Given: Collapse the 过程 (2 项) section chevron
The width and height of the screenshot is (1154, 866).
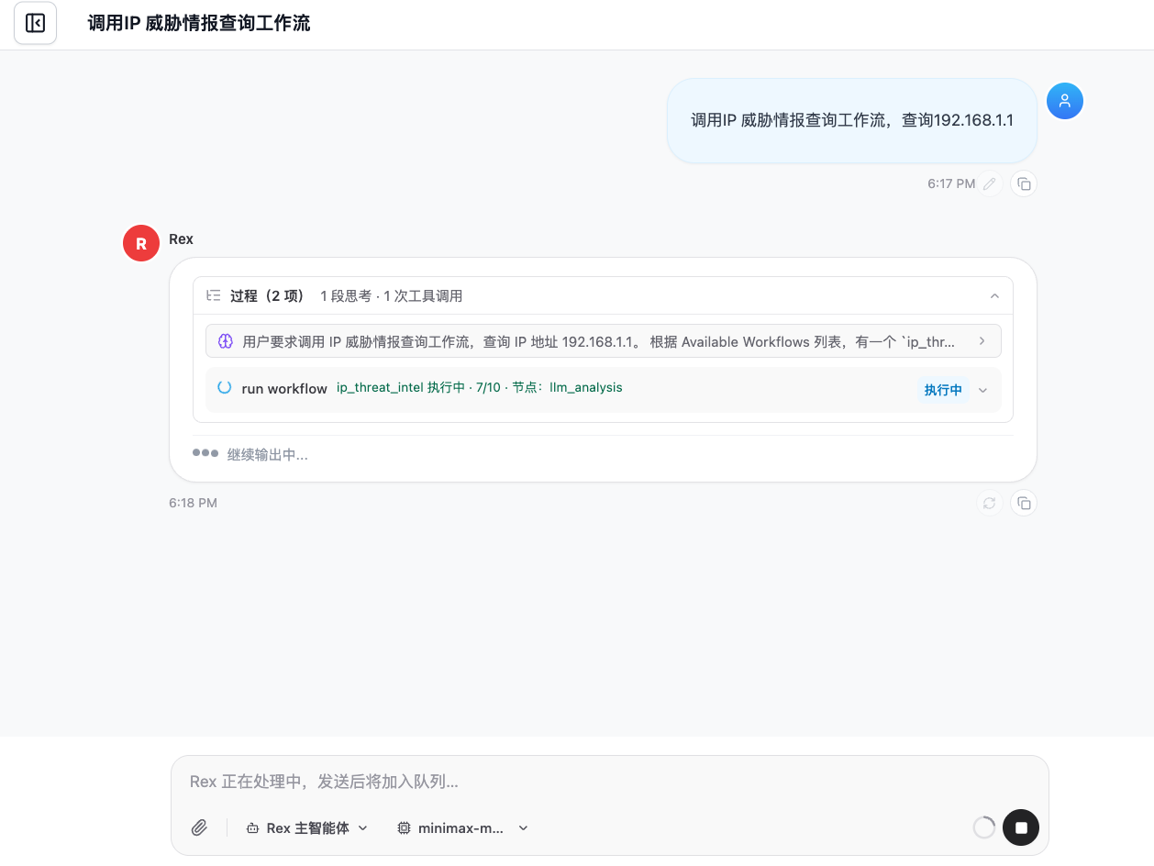Looking at the screenshot, I should coord(994,295).
